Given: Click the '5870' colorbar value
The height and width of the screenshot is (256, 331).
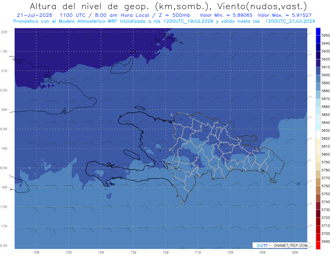Looking at the screenshot, I should (x=325, y=99).
